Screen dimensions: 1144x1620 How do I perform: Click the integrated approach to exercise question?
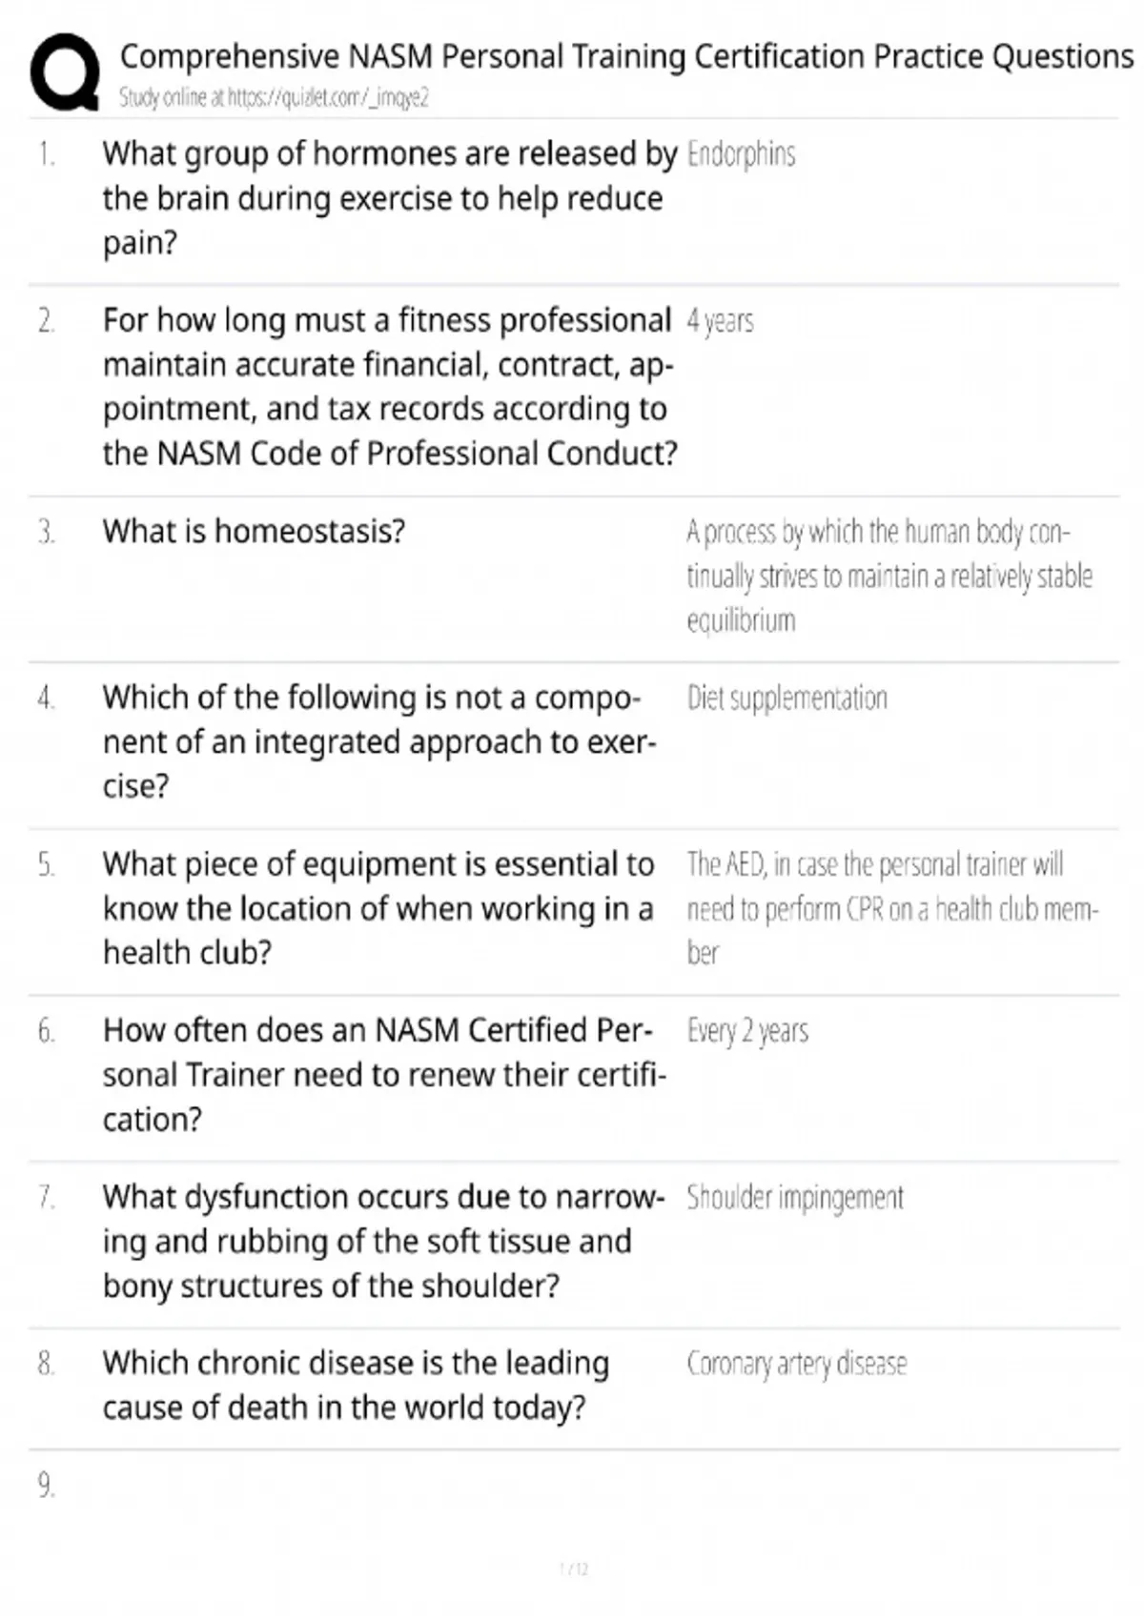click(379, 741)
